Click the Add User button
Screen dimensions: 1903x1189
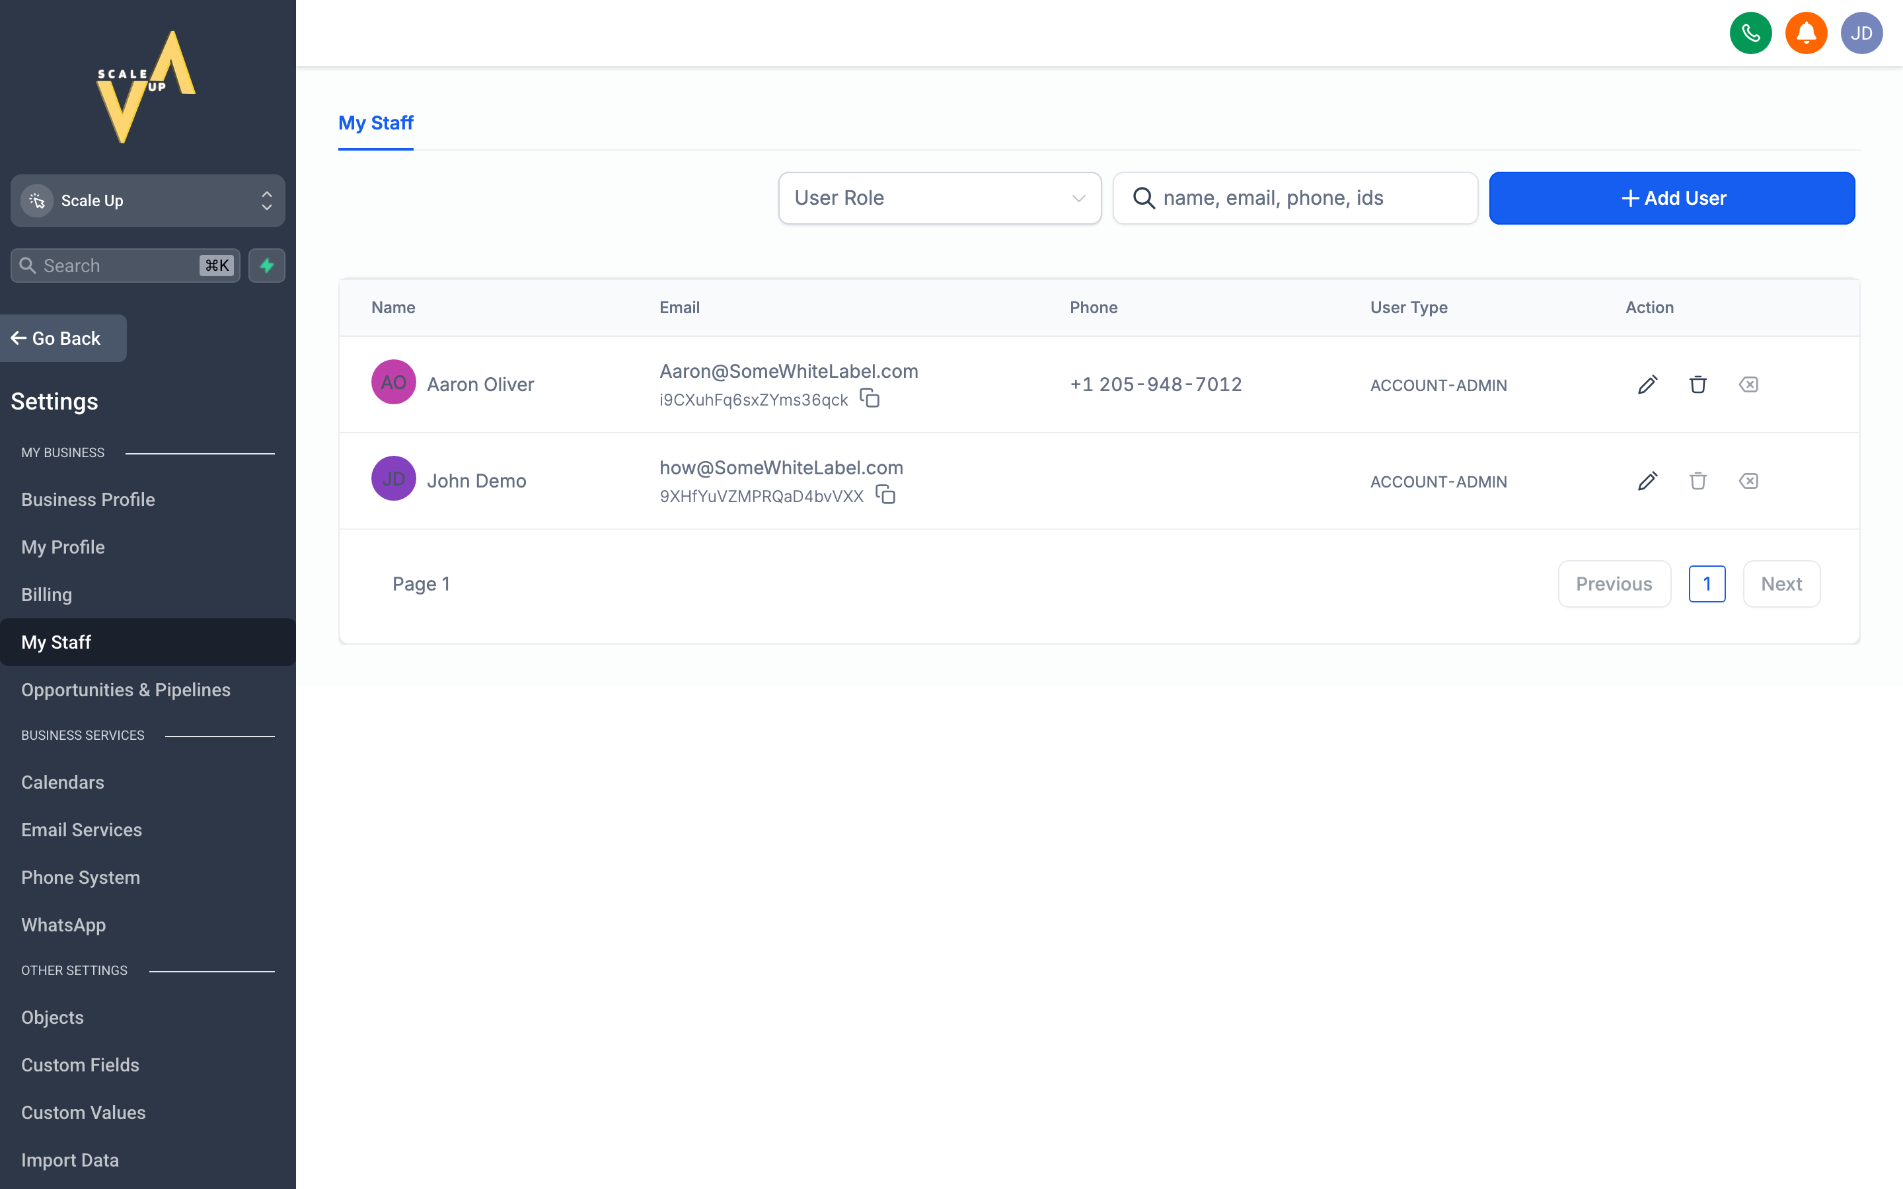click(1672, 198)
